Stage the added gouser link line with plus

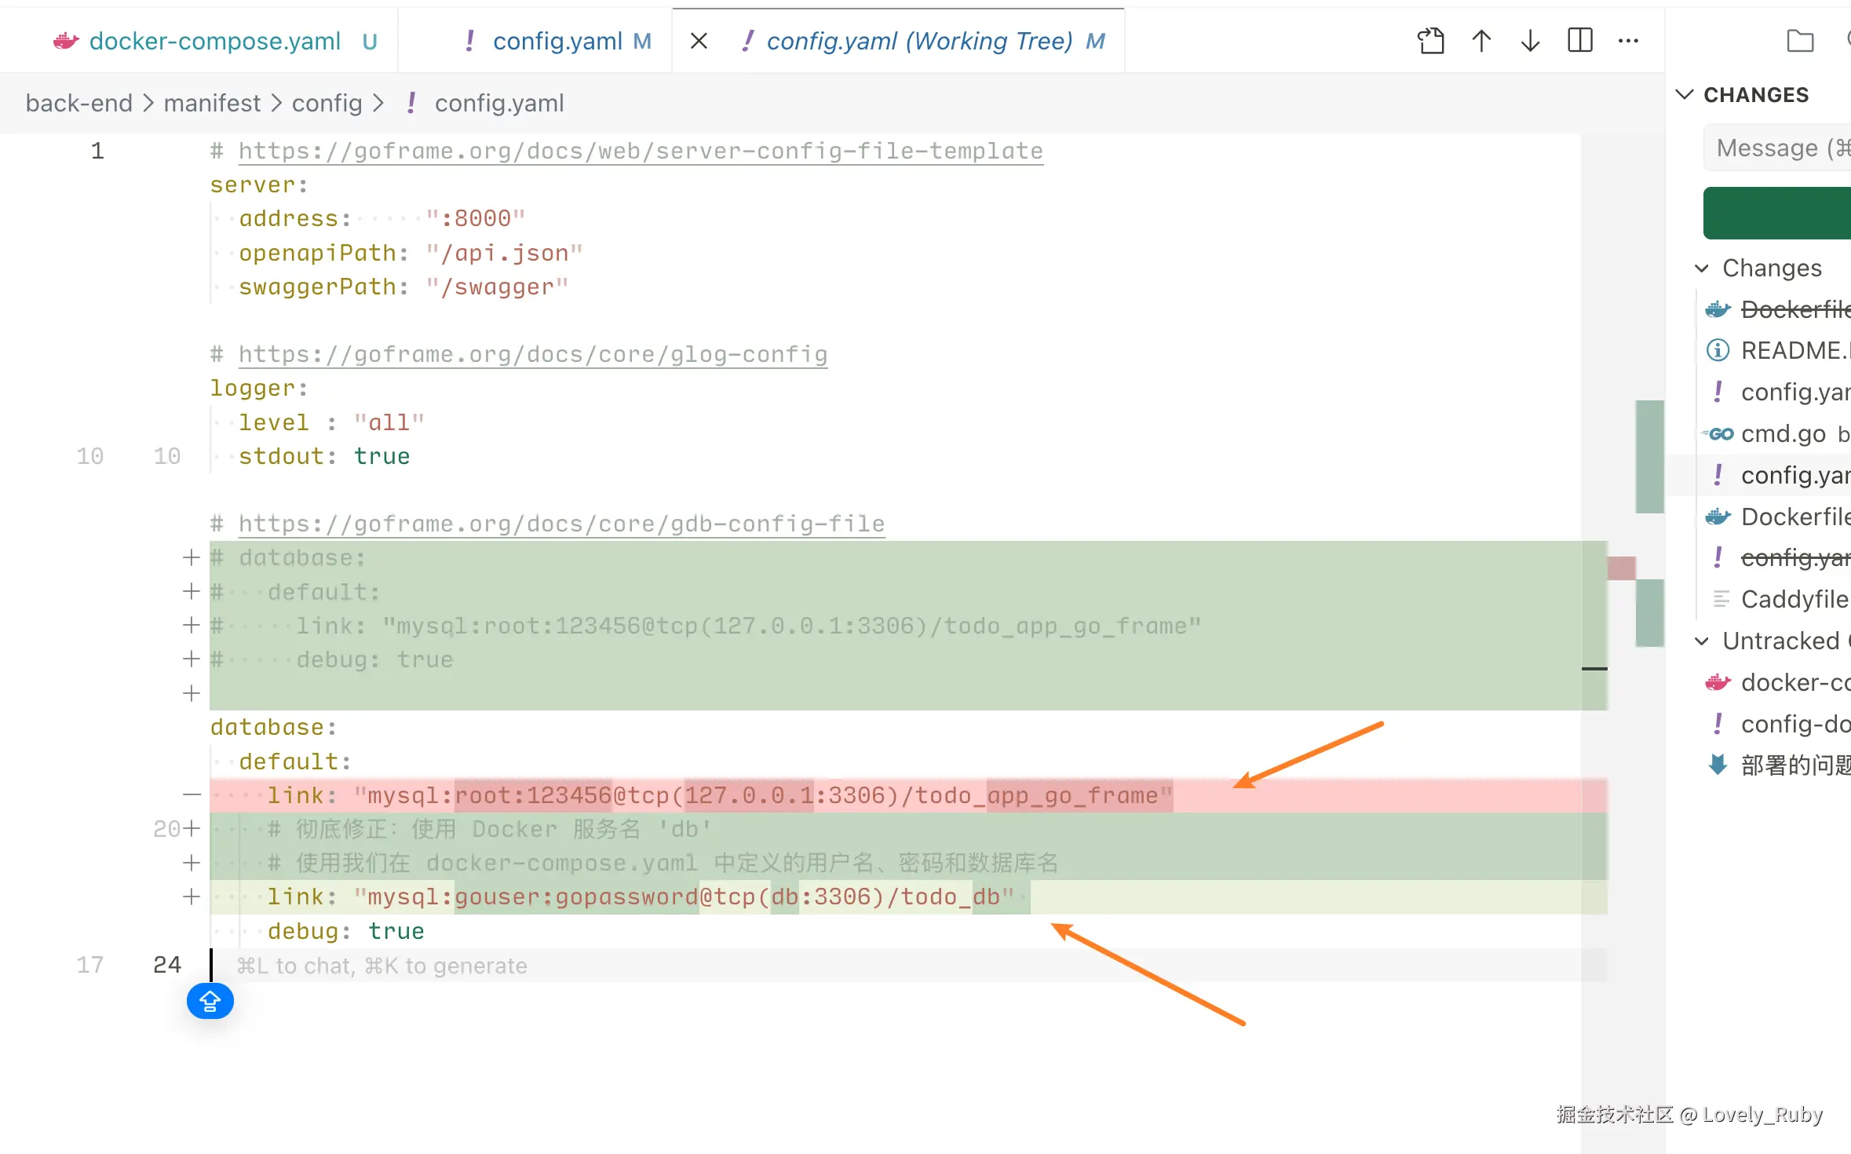[x=191, y=897]
